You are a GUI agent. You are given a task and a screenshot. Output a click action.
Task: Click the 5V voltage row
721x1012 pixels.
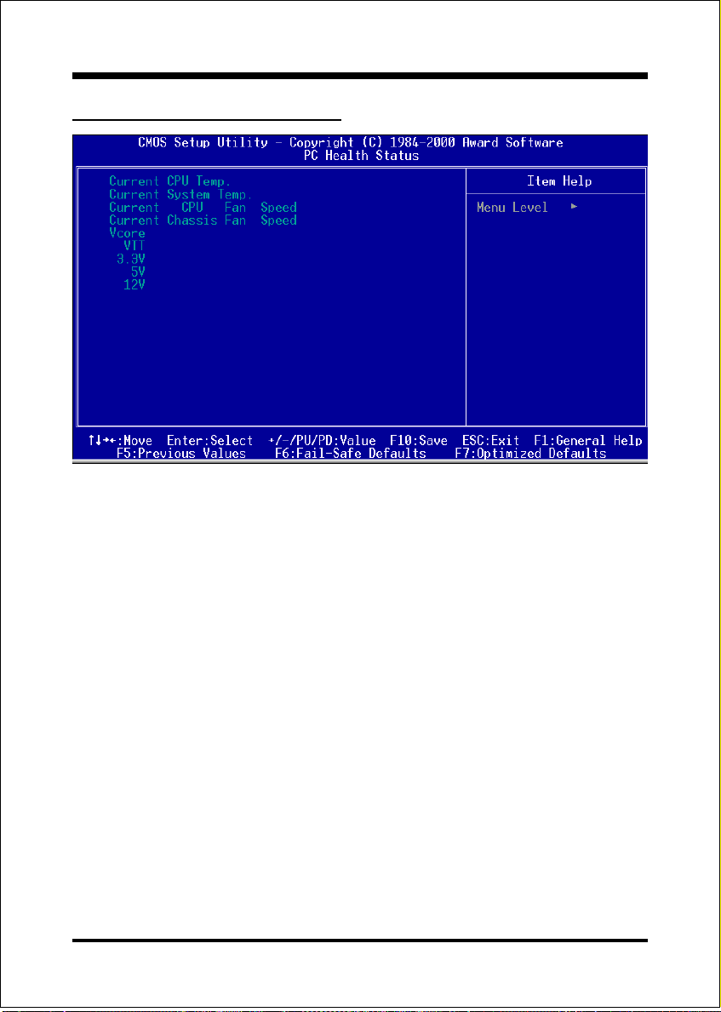tap(138, 271)
